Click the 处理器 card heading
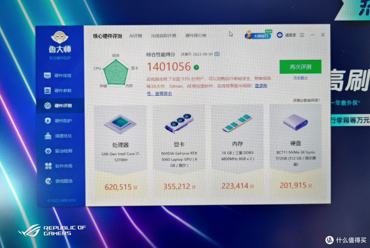The width and height of the screenshot is (370, 248). (x=120, y=145)
